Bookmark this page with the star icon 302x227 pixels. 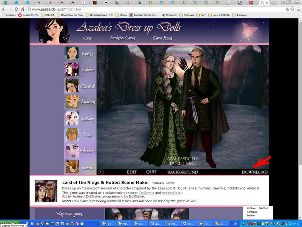pos(292,9)
